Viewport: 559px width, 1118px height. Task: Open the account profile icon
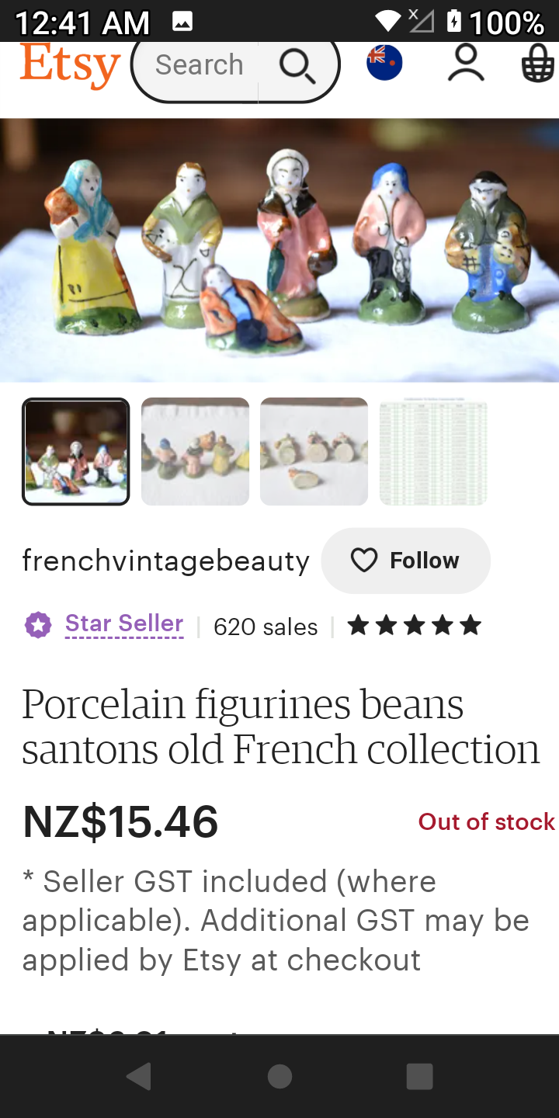(x=466, y=64)
